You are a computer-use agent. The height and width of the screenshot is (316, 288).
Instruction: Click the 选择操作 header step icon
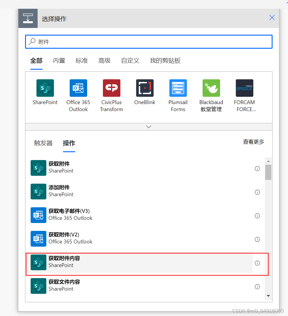pos(28,18)
